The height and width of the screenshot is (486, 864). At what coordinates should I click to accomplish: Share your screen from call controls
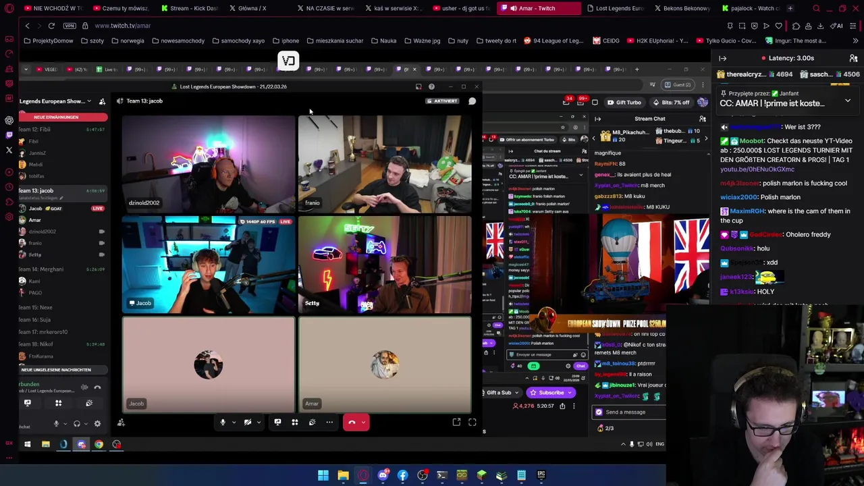pyautogui.click(x=277, y=423)
